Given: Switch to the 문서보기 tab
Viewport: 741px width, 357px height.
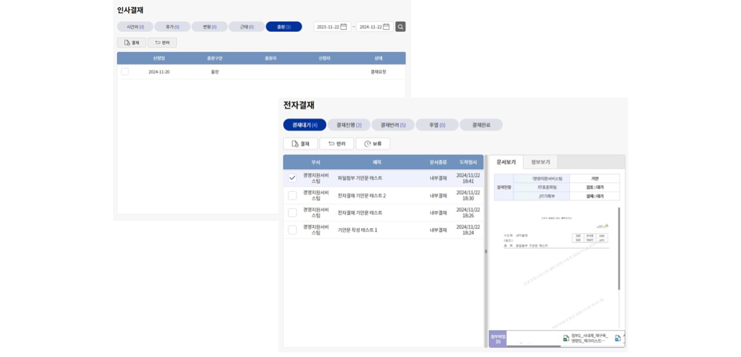Looking at the screenshot, I should 506,162.
